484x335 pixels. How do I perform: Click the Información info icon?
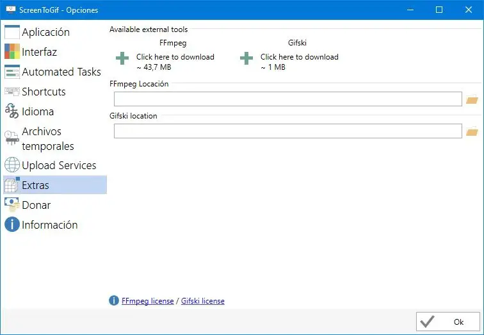tap(12, 225)
